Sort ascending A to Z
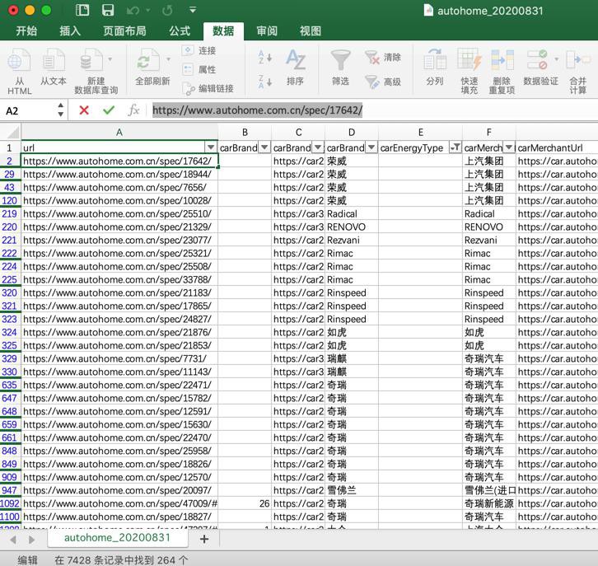 click(265, 57)
